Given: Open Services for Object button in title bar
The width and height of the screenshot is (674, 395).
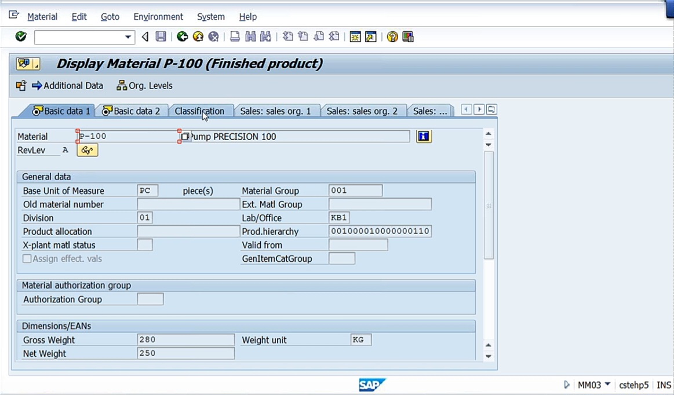Looking at the screenshot, I should pos(28,64).
